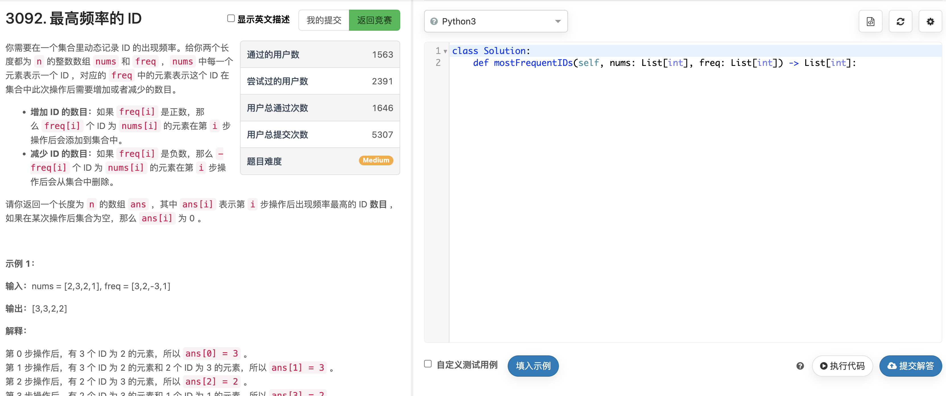Click the 提交解答 submit button
946x396 pixels.
911,366
